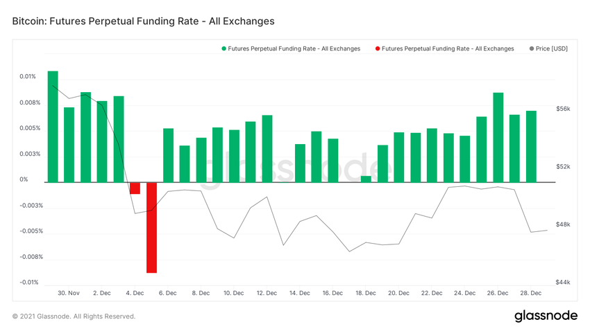Click the glassnode logo at bottom right

pyautogui.click(x=546, y=316)
